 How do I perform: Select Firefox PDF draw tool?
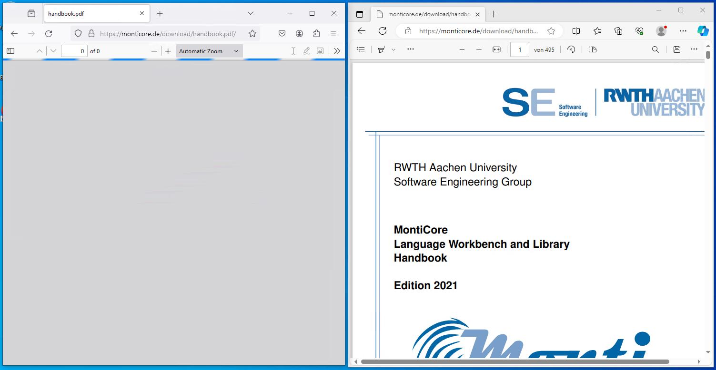[x=307, y=51]
